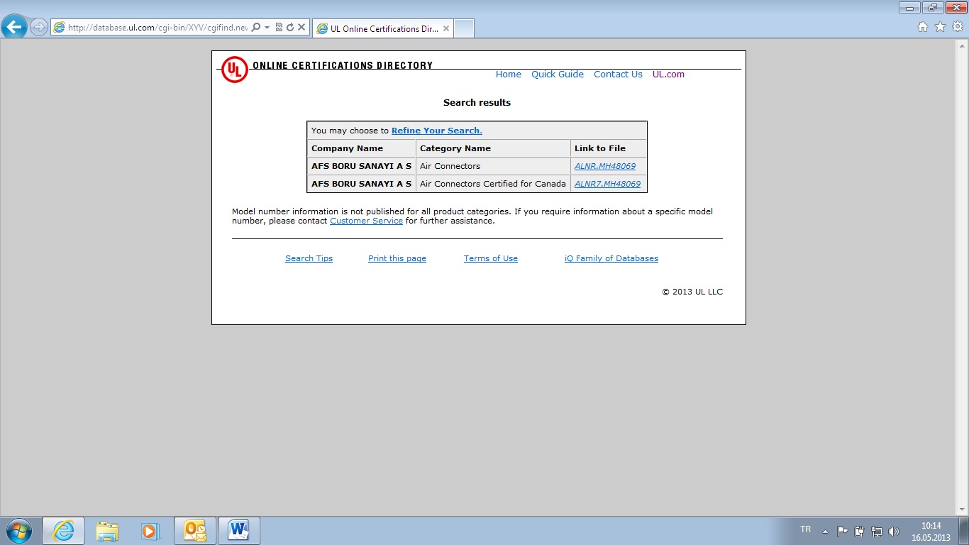
Task: Open the address bar autocomplete dropdown arrow
Action: 267,28
